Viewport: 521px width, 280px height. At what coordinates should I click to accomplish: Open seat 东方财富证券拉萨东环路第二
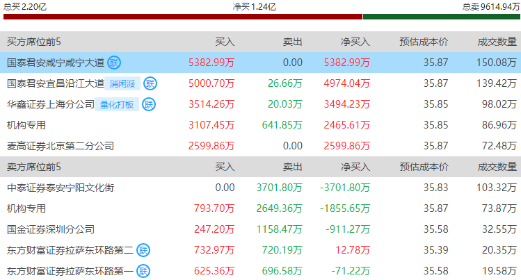coord(70,250)
